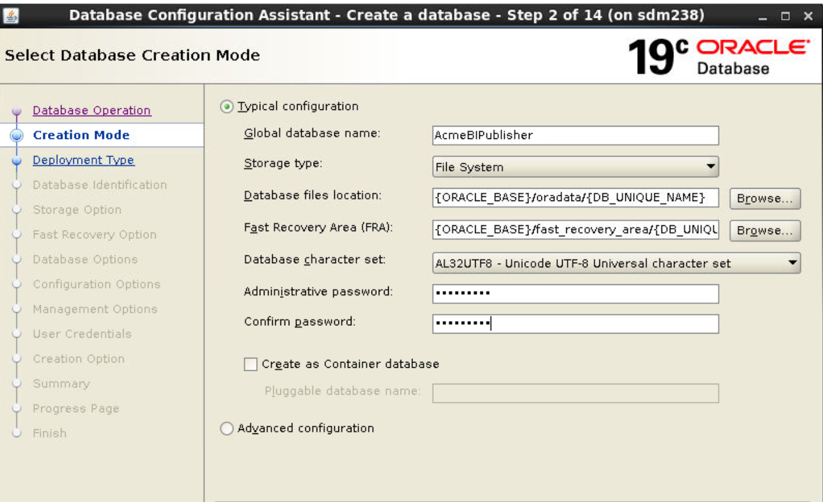Select the Typical configuration radio button
823x502 pixels.
pyautogui.click(x=225, y=107)
